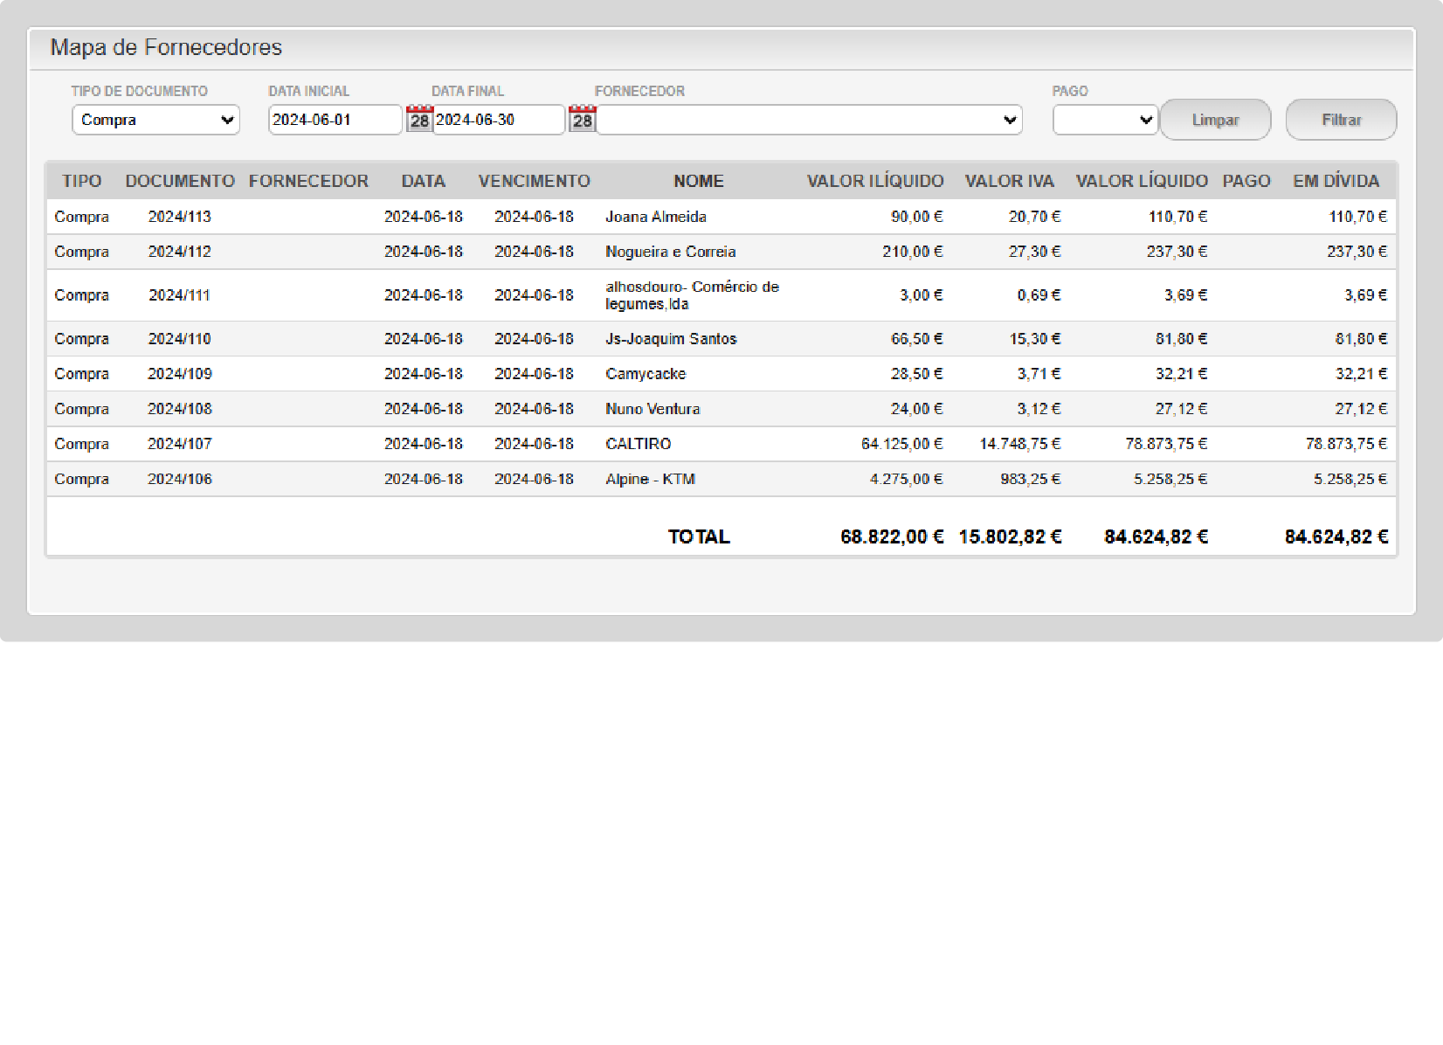Expand the Tipo de Documento dropdown

coord(155,120)
